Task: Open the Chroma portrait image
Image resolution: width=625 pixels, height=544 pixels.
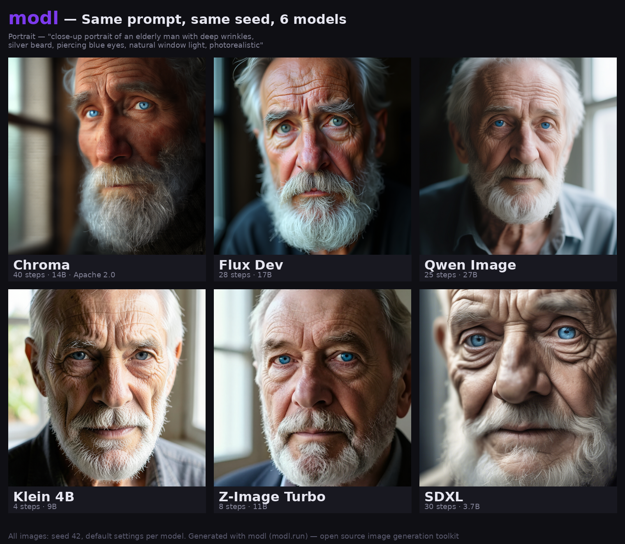Action: pos(107,156)
